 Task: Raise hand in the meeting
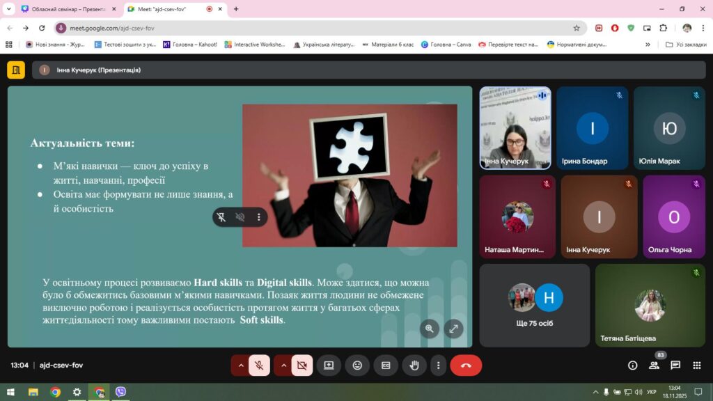point(414,365)
